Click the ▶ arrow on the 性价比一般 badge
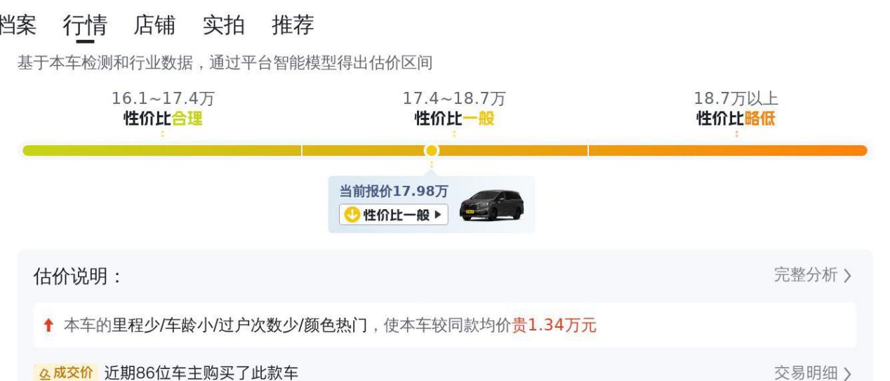 (438, 215)
